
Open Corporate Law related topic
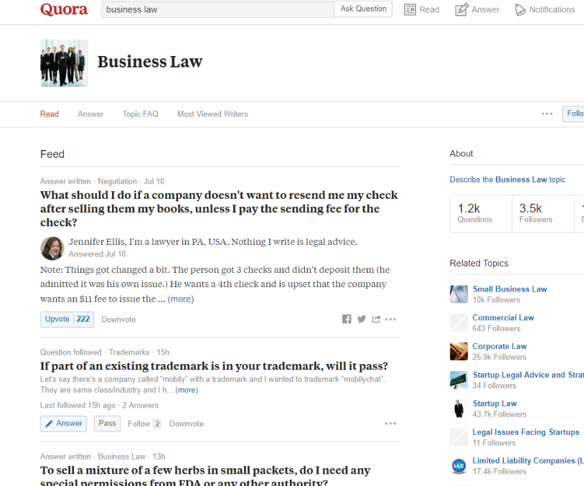[499, 347]
